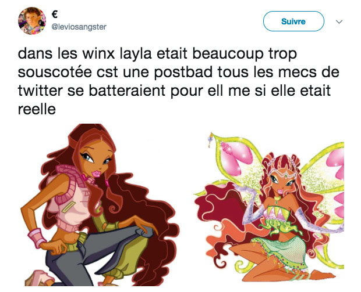Click Layla's face in the left image

click(98, 161)
